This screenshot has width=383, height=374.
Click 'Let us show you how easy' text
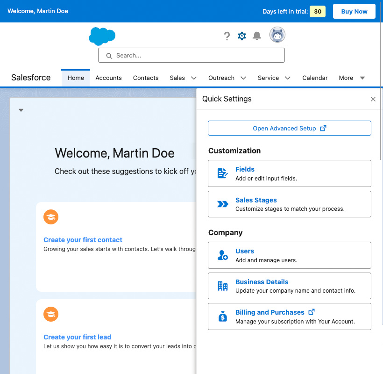[x=120, y=346]
